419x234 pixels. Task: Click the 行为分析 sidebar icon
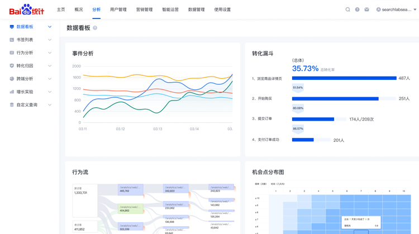click(x=12, y=52)
